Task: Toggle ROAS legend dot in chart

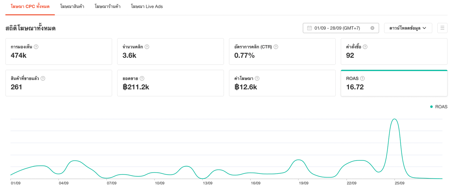Action: pos(431,107)
